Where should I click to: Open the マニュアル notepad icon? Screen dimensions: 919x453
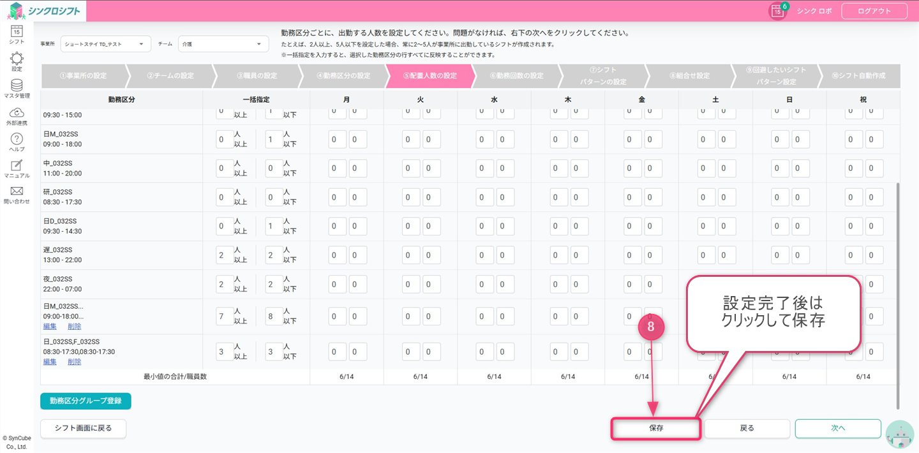pos(17,166)
